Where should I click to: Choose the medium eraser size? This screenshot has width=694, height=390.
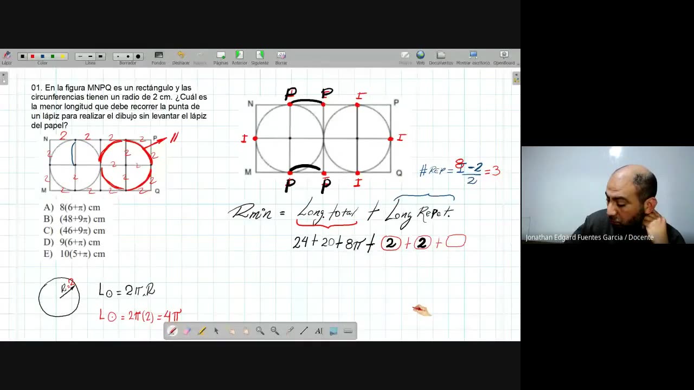click(x=128, y=56)
